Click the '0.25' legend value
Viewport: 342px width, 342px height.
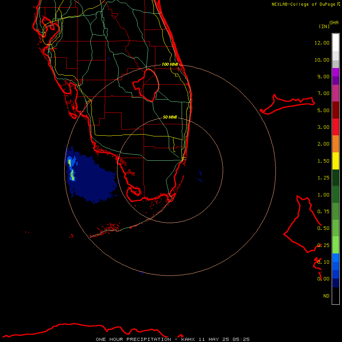[323, 245]
